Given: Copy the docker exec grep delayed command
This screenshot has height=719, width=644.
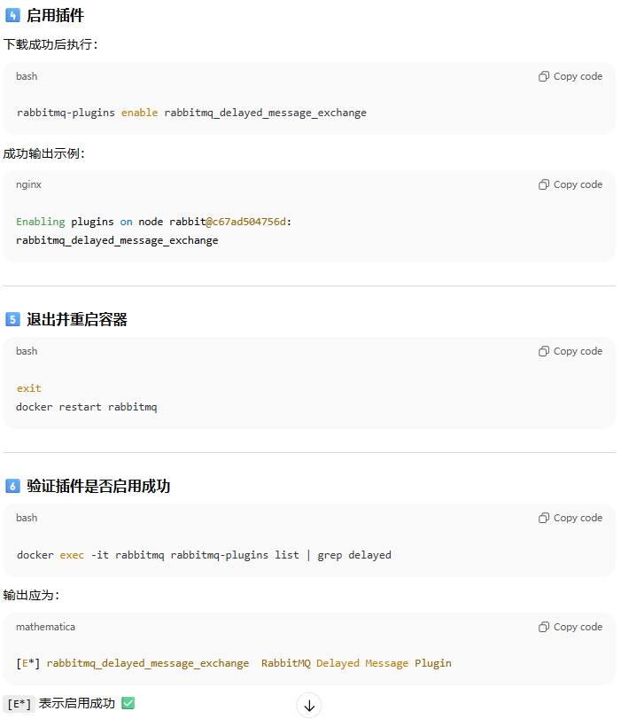Looking at the screenshot, I should [570, 518].
